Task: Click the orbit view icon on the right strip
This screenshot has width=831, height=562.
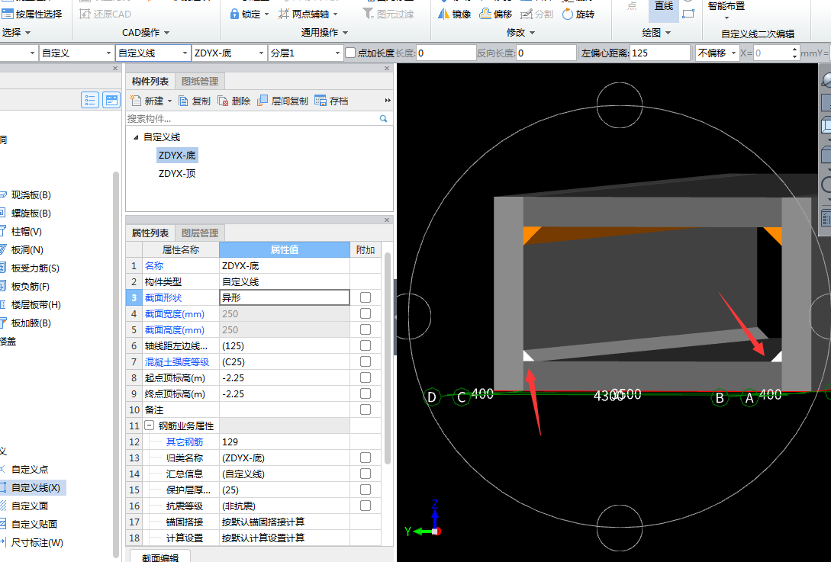Action: point(826,79)
